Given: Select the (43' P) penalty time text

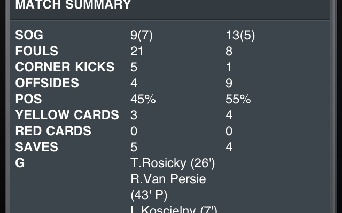Looking at the screenshot, I should click(x=149, y=194).
